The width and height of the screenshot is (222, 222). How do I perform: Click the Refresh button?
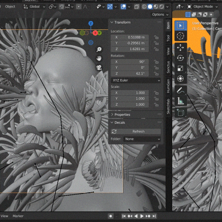[136, 131]
